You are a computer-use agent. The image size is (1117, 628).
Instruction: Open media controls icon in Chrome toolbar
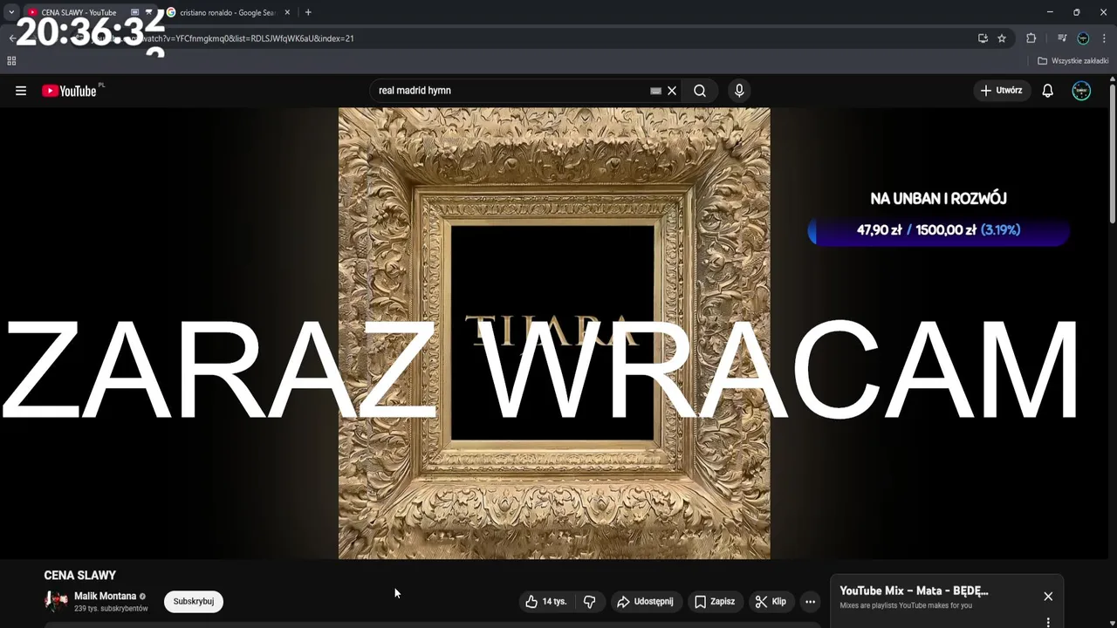(x=1062, y=38)
